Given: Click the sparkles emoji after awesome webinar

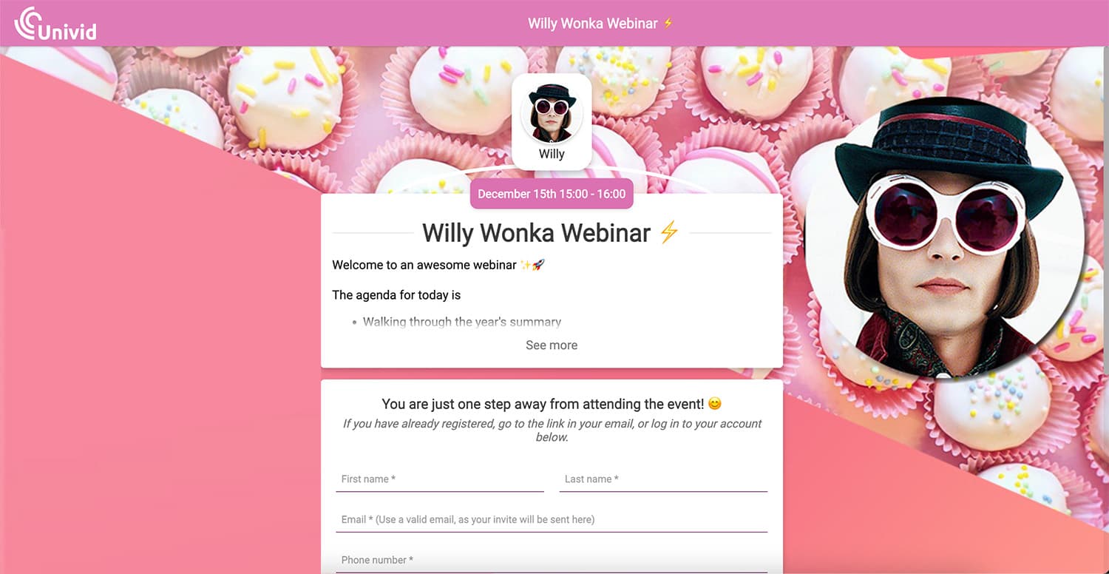Looking at the screenshot, I should tap(526, 265).
